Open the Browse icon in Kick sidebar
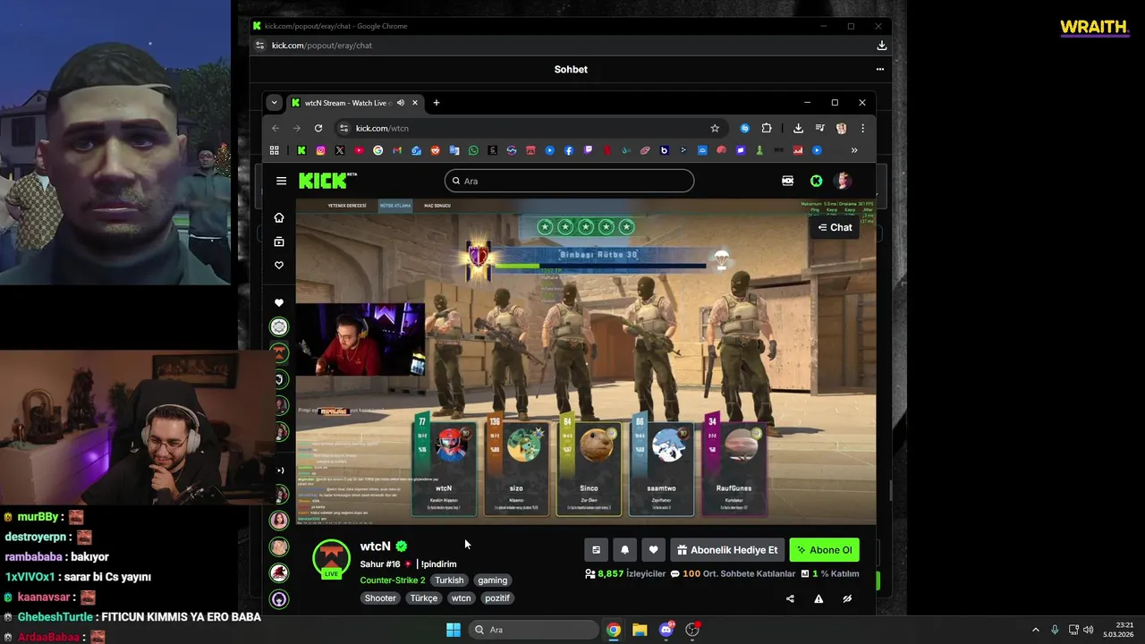This screenshot has width=1145, height=644. tap(279, 241)
